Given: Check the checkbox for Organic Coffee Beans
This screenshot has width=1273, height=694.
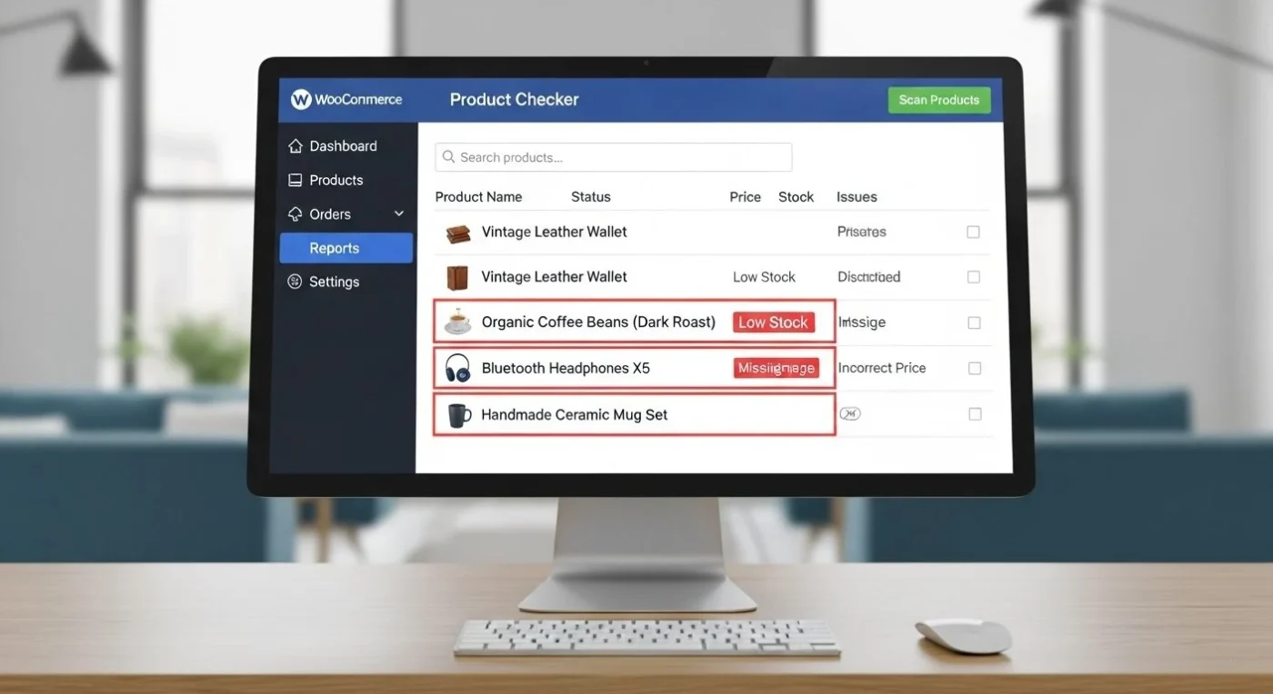Looking at the screenshot, I should pyautogui.click(x=974, y=322).
